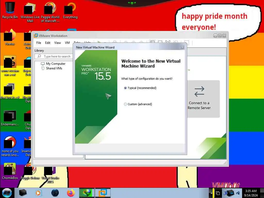Select the Peggle Deluxe desktop shortcut
264x198 pixels.
(x=30, y=171)
